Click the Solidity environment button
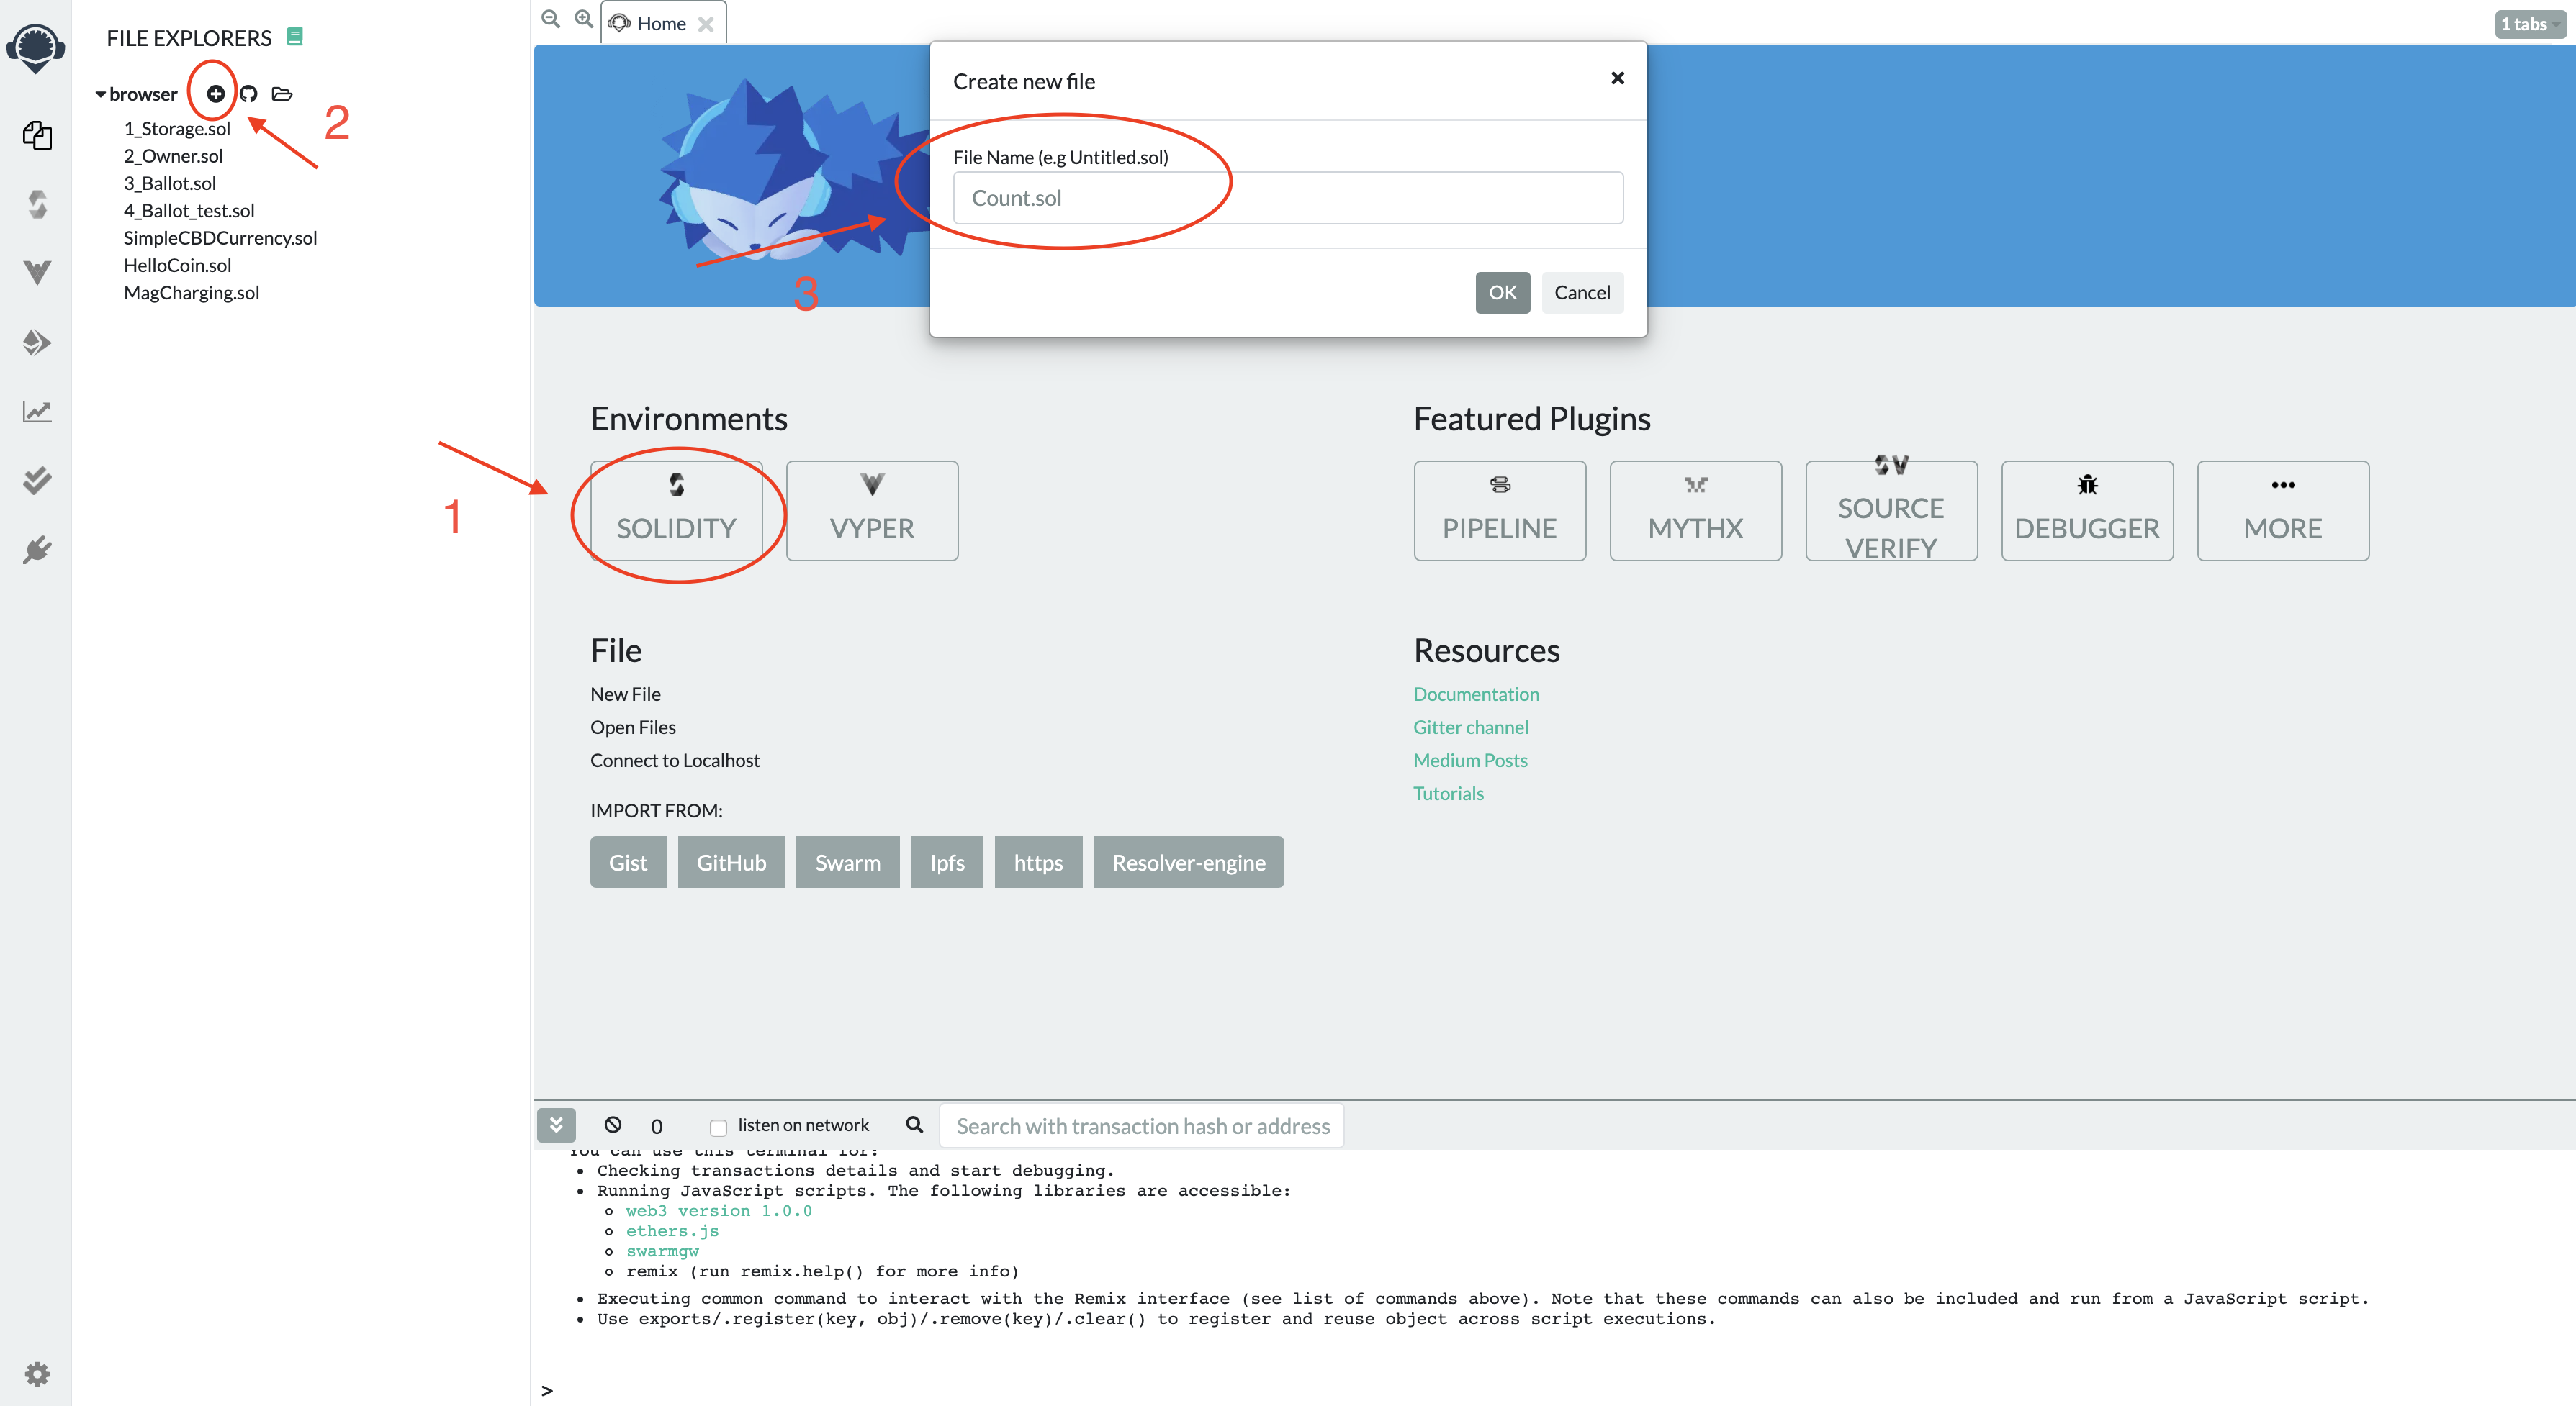 676,511
